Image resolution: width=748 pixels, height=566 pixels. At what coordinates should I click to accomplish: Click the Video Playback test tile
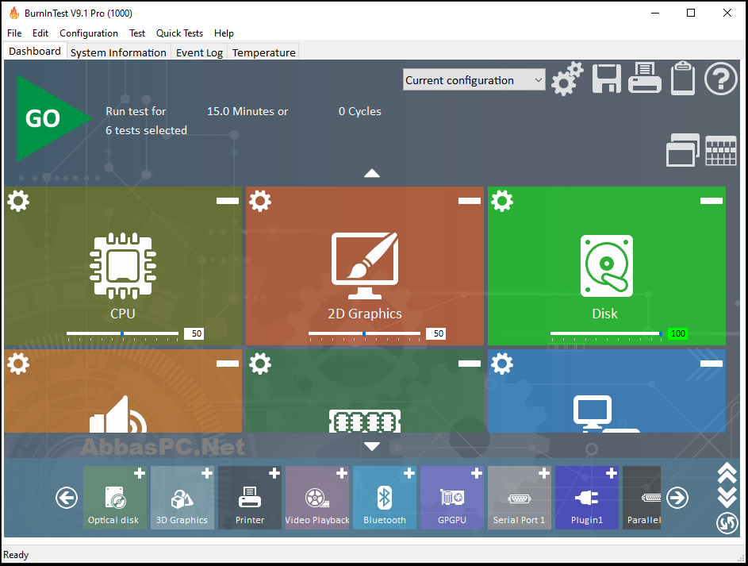coord(317,497)
